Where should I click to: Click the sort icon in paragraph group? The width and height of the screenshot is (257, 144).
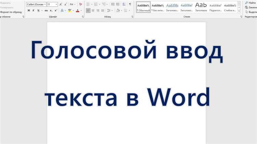124,4
